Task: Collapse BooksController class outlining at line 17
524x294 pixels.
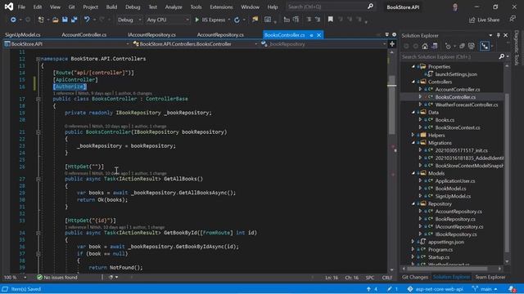Action: pyautogui.click(x=38, y=99)
